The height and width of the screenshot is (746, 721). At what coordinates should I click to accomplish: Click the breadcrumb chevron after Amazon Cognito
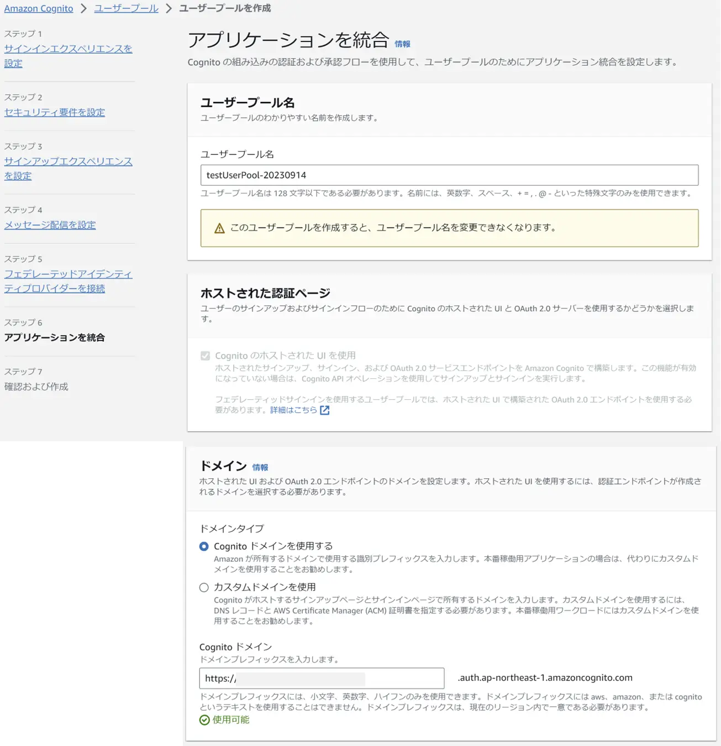(83, 8)
